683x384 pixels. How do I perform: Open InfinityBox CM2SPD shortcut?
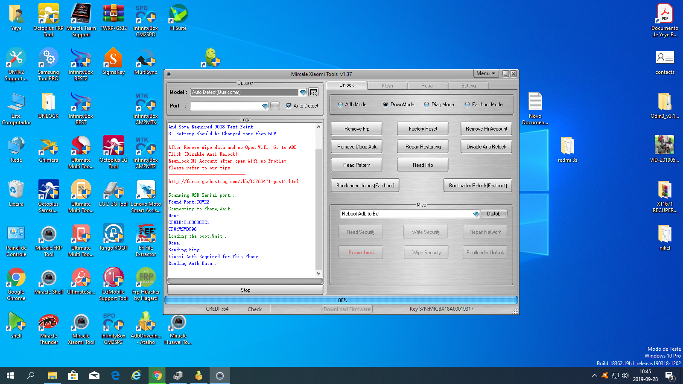(146, 20)
